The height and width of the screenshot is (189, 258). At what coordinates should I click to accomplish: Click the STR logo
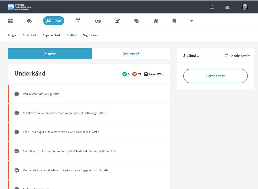19,7
